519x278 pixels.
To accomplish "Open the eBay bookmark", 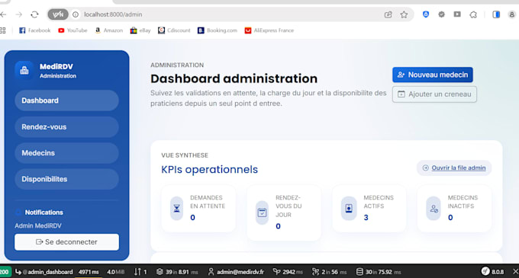I will (140, 30).
